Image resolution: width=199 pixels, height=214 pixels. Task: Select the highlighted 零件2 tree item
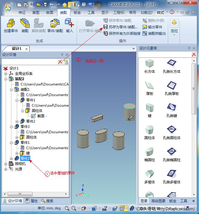(25, 158)
